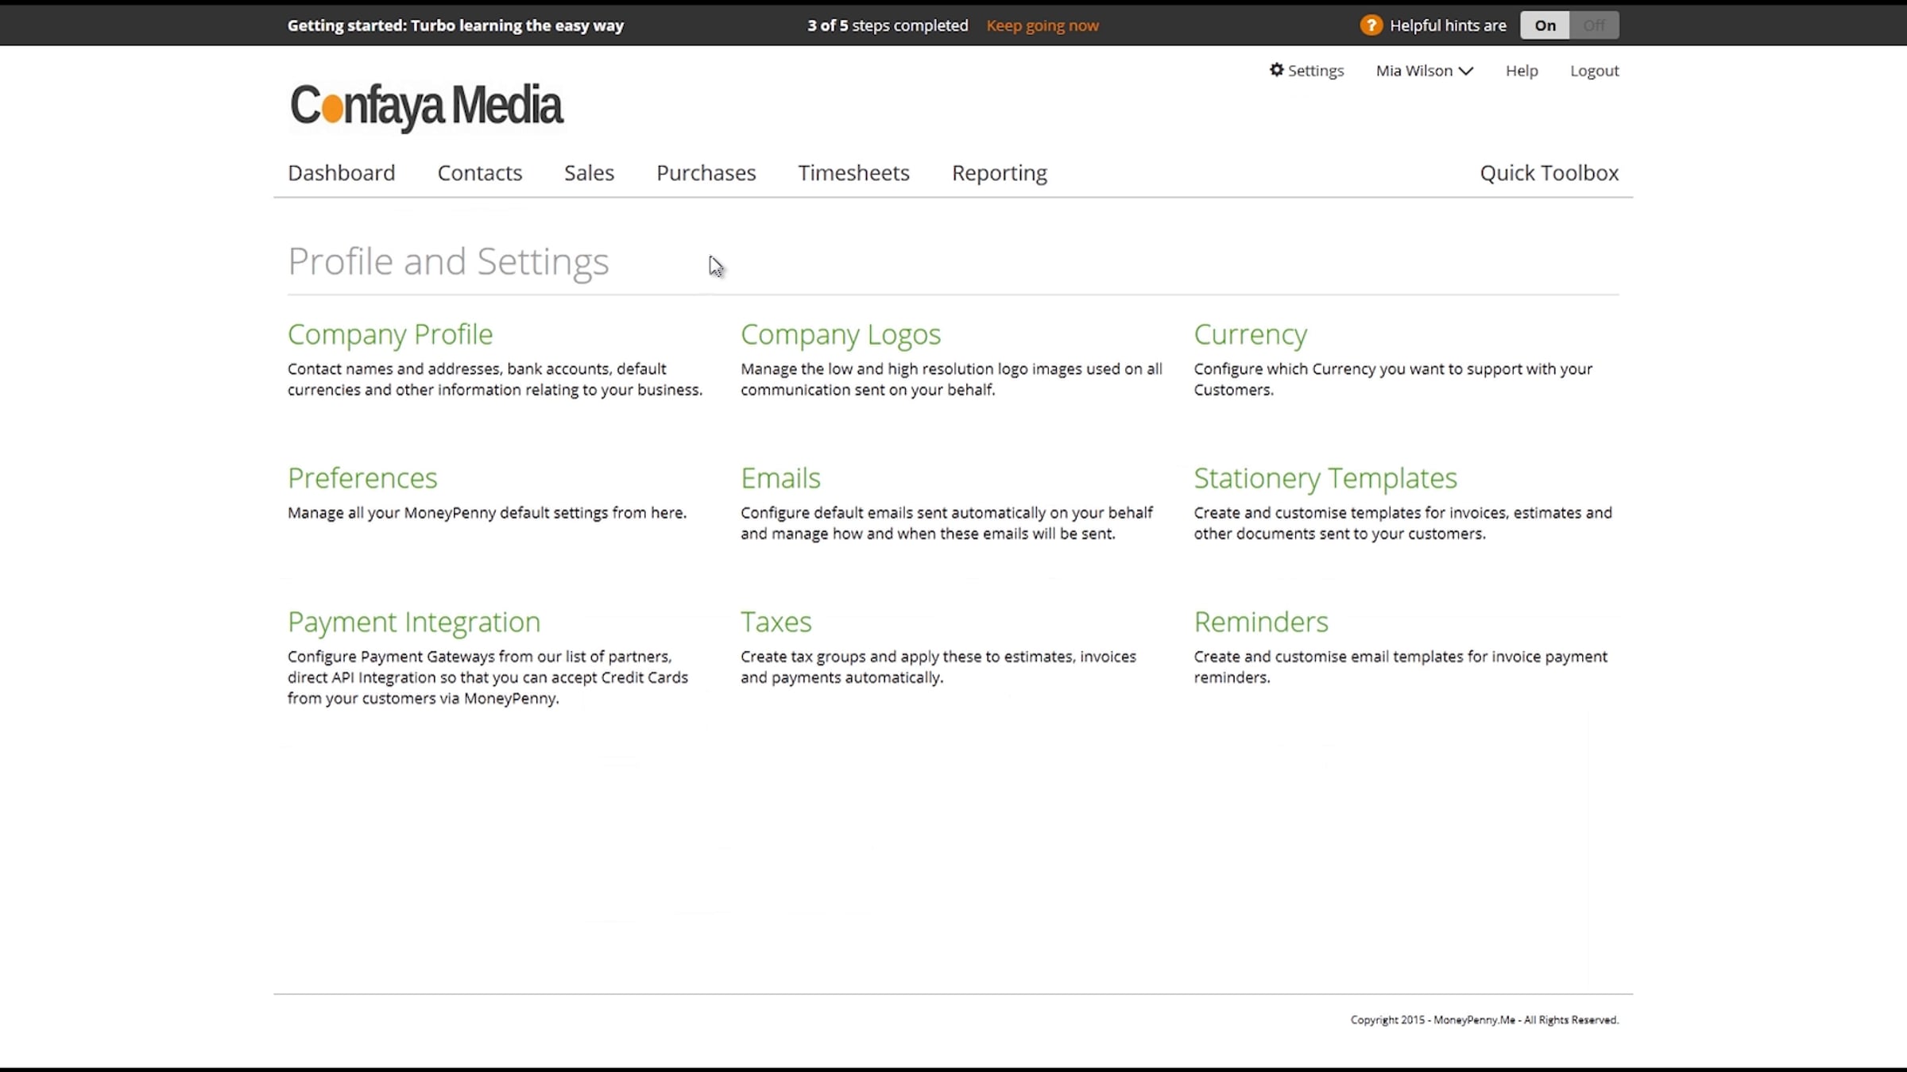Open the Stationery Templates page
The height and width of the screenshot is (1072, 1907).
pos(1325,478)
